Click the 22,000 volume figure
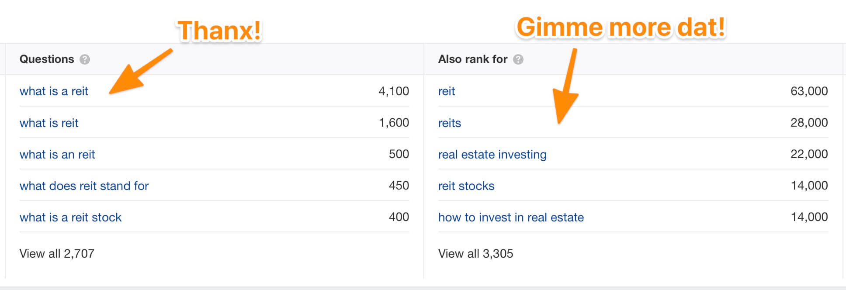 [x=809, y=154]
